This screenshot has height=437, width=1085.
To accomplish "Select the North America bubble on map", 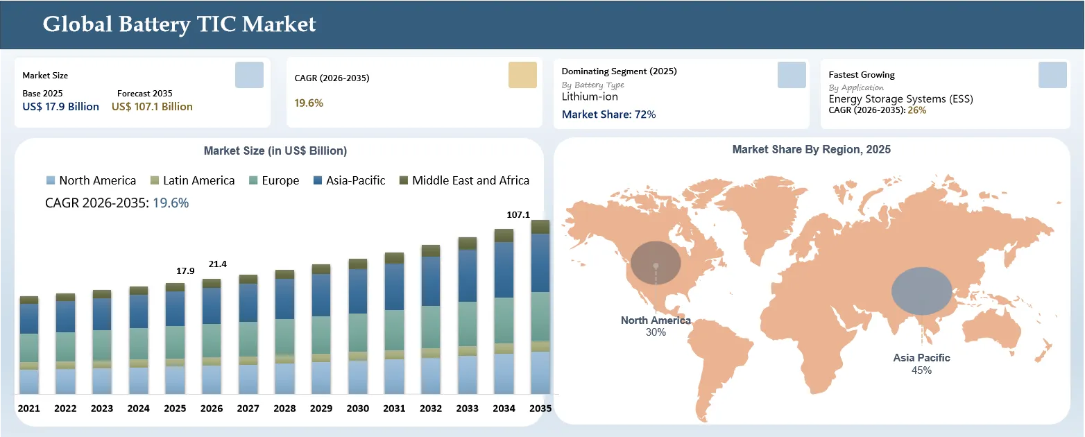I will click(656, 264).
